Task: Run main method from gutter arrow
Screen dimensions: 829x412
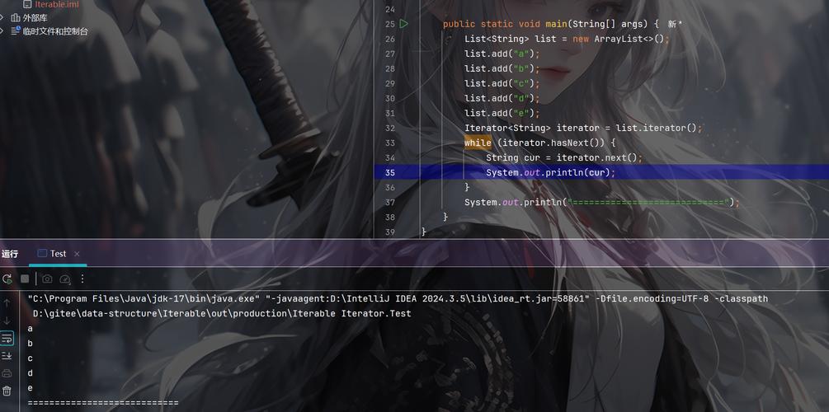Action: click(x=404, y=24)
